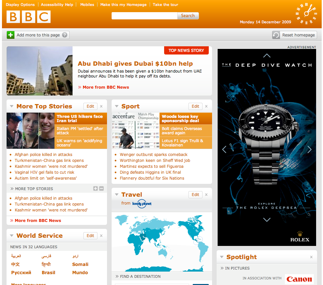The image size is (323, 285).
Task: Go to Mobiles page
Action: click(87, 5)
